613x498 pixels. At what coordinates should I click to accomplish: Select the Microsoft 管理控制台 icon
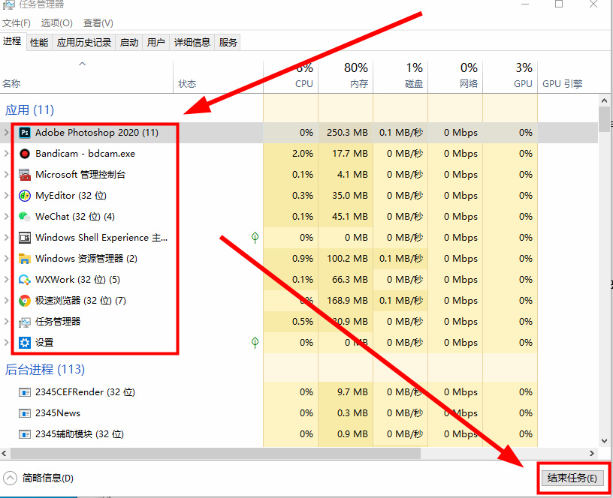pyautogui.click(x=25, y=175)
